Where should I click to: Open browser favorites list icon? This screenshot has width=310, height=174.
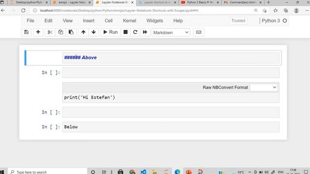[x=276, y=11]
